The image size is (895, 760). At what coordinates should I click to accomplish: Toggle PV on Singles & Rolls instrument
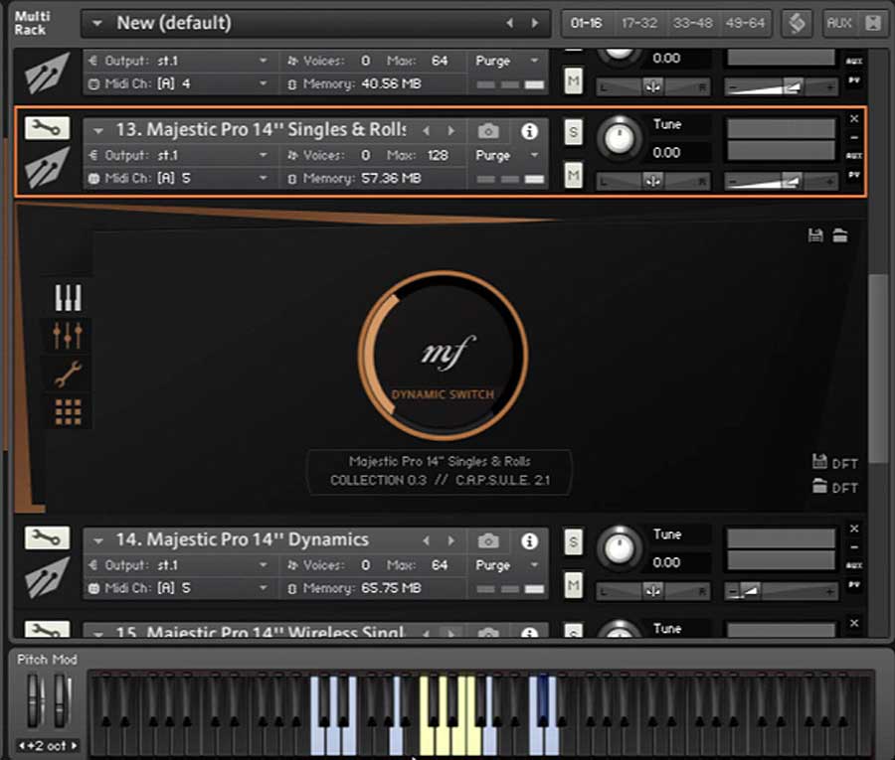click(854, 175)
